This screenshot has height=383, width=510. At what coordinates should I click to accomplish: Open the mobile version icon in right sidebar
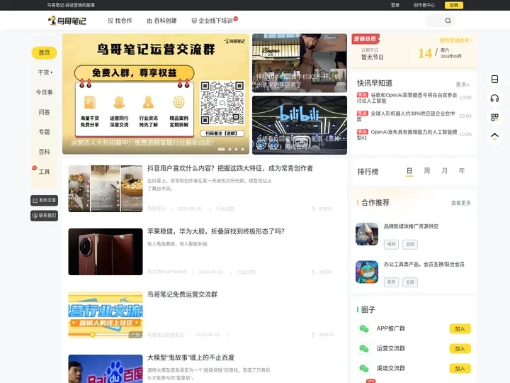pyautogui.click(x=494, y=79)
